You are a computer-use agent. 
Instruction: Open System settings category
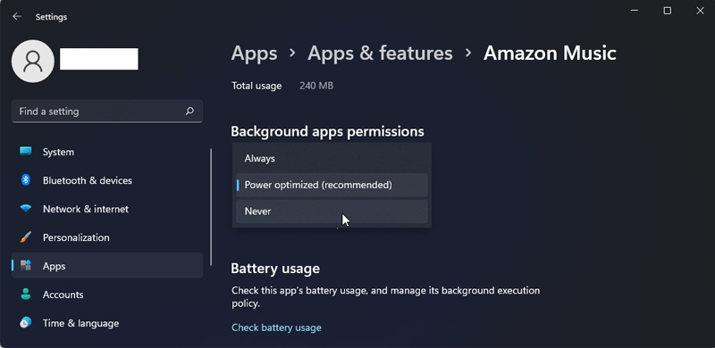pyautogui.click(x=107, y=152)
